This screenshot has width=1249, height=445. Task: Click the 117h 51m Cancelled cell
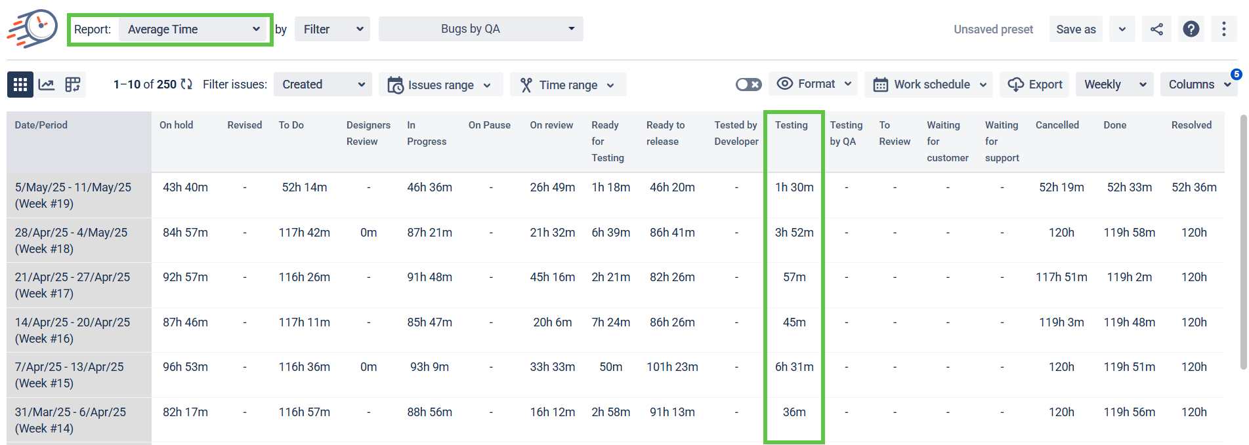[x=1061, y=277]
